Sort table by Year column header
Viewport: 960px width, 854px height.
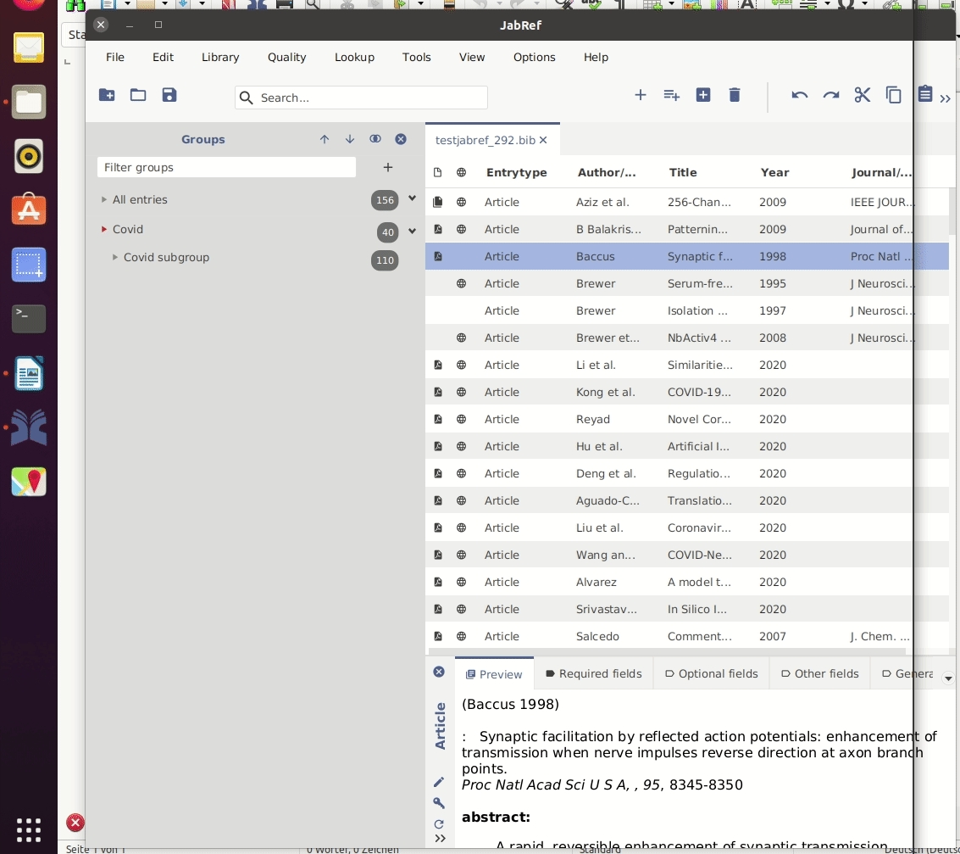pyautogui.click(x=774, y=172)
